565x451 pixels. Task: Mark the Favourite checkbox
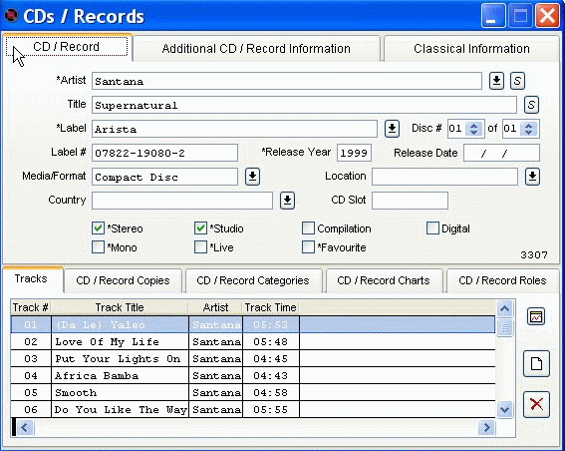[308, 247]
